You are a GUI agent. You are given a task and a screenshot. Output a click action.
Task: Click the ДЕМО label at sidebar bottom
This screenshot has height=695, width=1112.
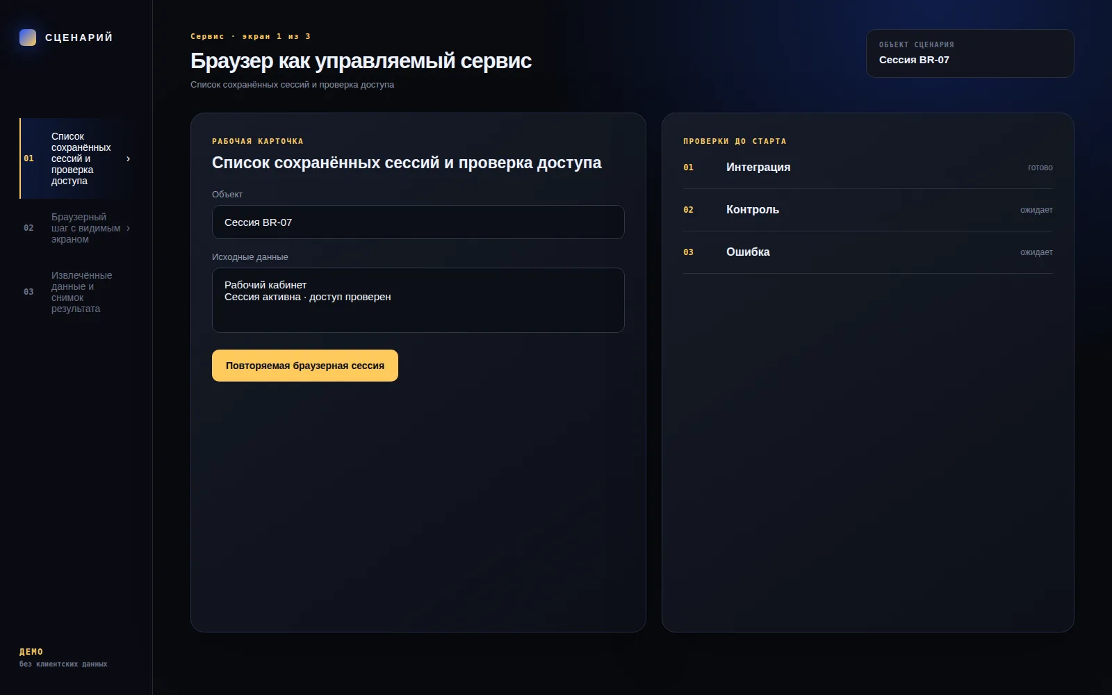(31, 652)
